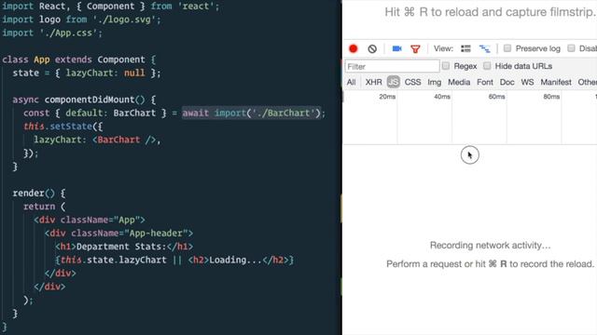Filter requests by Media
Viewport: 597px width, 335px height.
coord(459,82)
